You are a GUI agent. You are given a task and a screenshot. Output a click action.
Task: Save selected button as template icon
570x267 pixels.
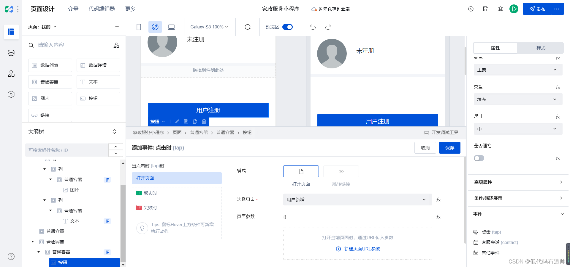[x=186, y=121]
